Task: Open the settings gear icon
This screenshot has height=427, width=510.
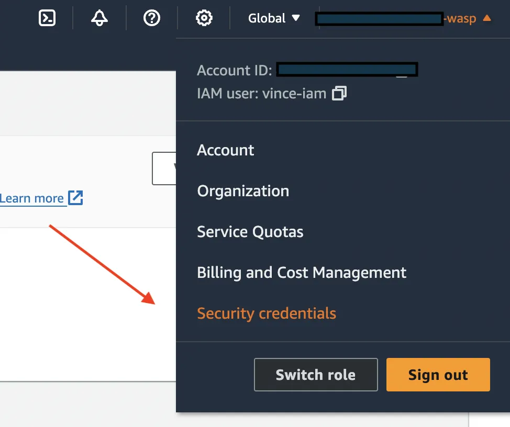Action: click(204, 18)
